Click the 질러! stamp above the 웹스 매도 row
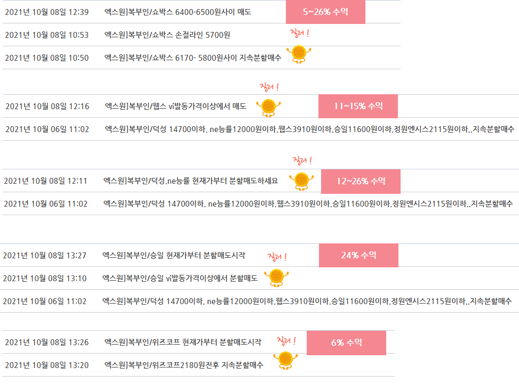The height and width of the screenshot is (384, 519). [x=269, y=87]
